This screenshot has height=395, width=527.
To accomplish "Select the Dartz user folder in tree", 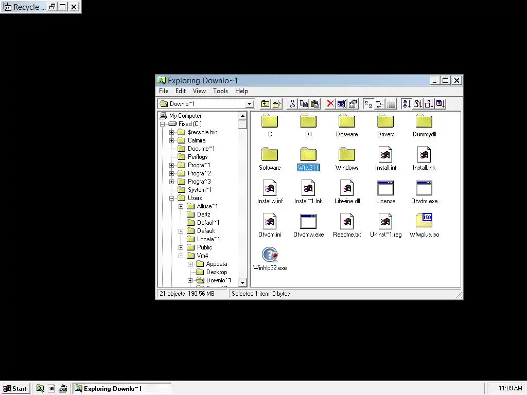I will click(x=203, y=214).
